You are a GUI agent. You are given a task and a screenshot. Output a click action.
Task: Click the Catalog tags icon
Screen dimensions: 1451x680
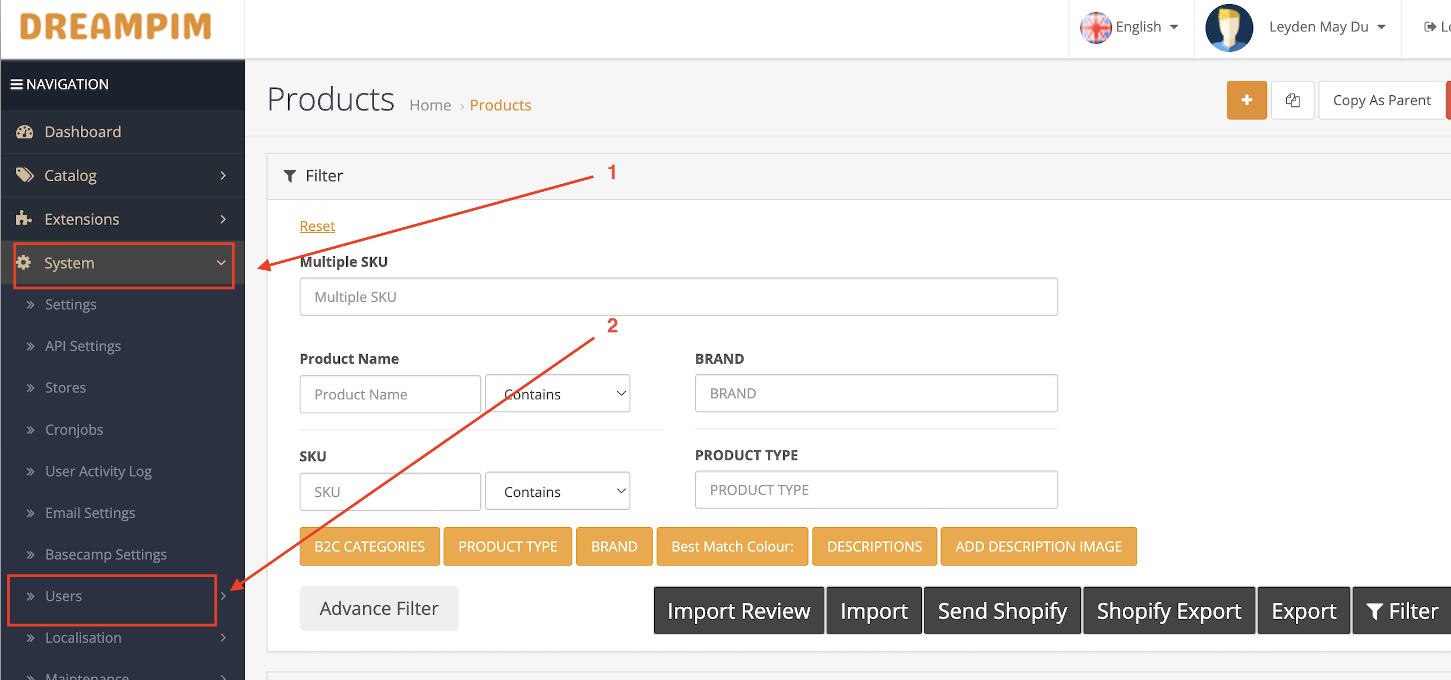click(24, 175)
